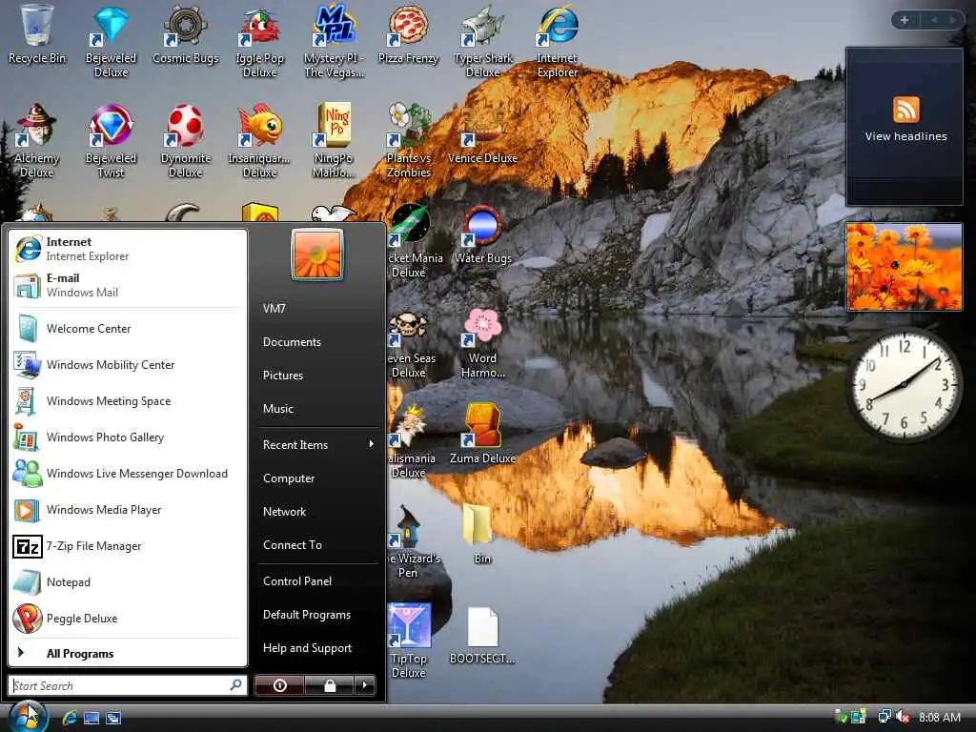976x732 pixels.
Task: Launch Welcome Center from Start menu
Action: 128,329
